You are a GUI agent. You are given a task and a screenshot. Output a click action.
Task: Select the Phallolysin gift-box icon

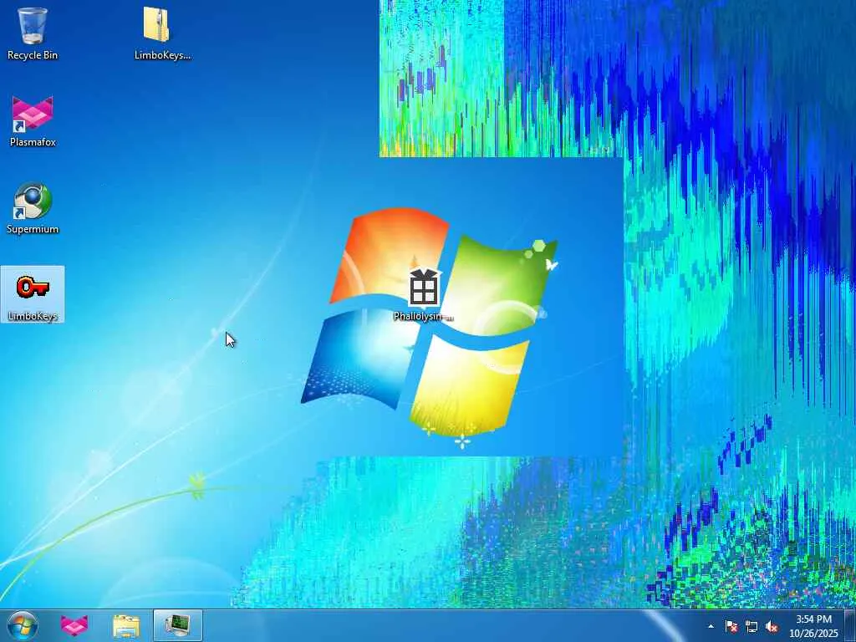click(x=424, y=294)
